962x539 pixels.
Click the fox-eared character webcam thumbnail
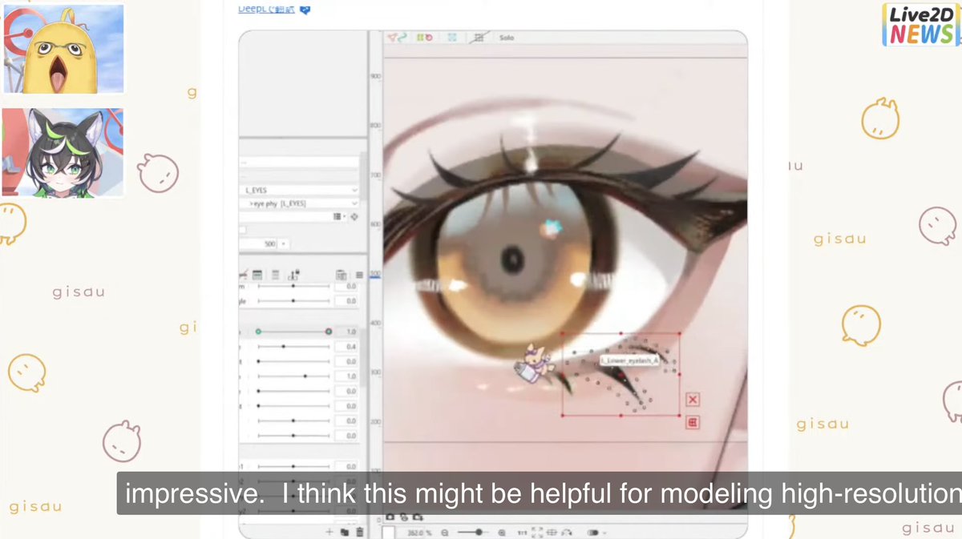tap(63, 153)
